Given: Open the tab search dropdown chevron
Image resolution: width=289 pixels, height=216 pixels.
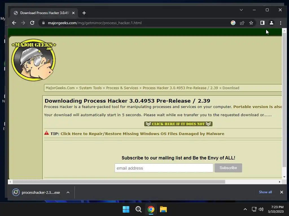Looking at the screenshot, I should (x=241, y=10).
